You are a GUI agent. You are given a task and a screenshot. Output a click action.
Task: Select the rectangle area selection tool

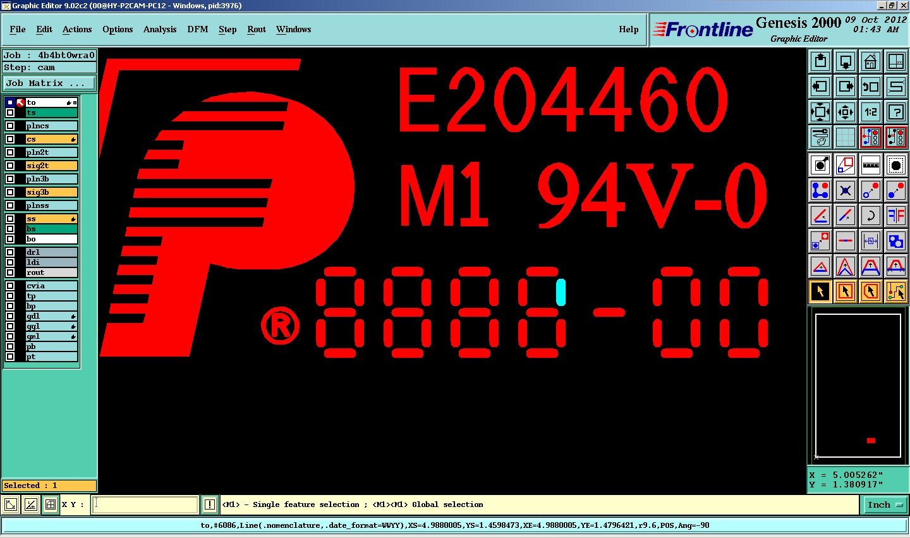846,291
